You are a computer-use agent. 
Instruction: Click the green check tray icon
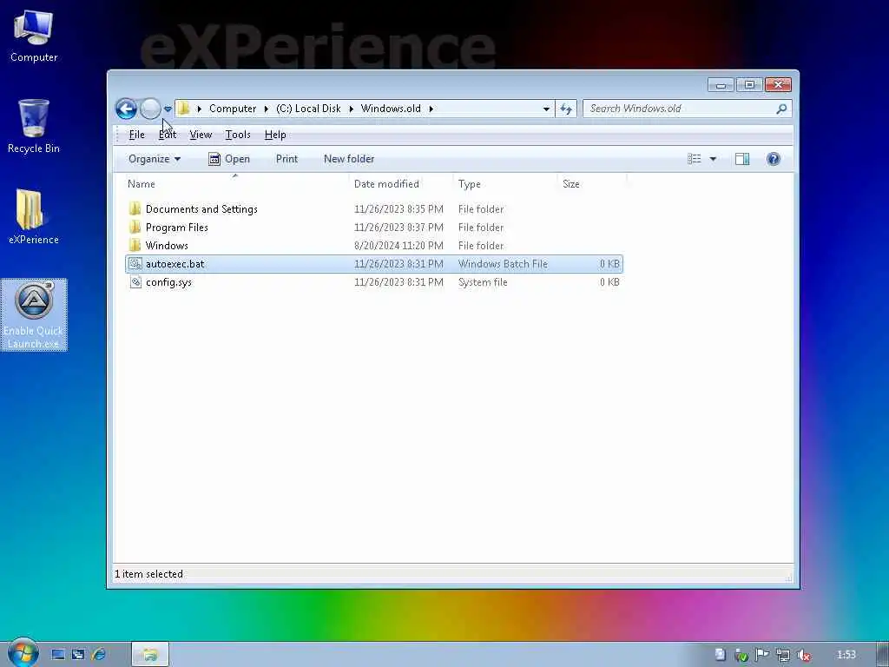[741, 655]
